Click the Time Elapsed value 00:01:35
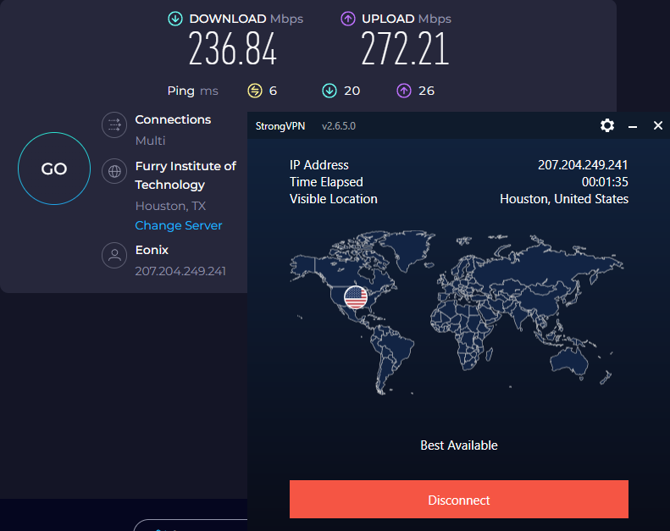Image resolution: width=670 pixels, height=531 pixels. 605,182
